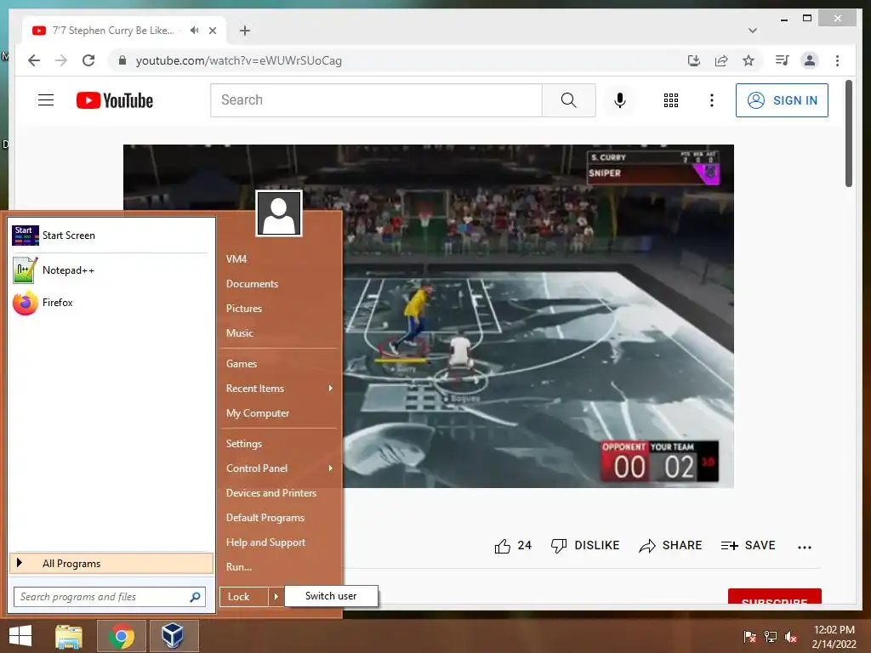
Task: Open Default Programs
Action: pyautogui.click(x=265, y=518)
